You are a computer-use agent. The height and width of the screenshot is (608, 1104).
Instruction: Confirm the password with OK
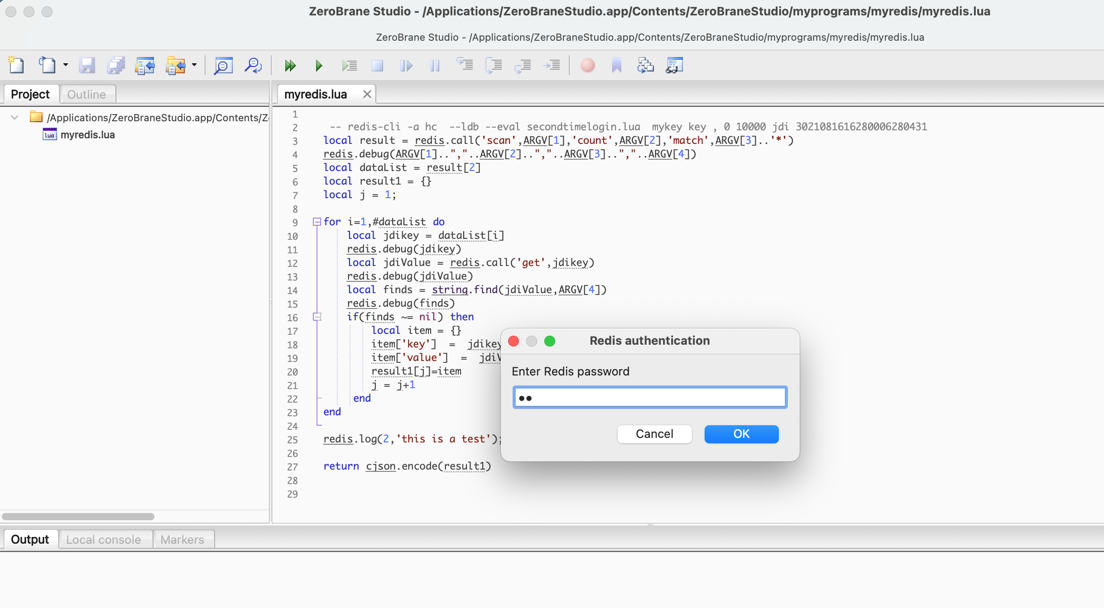pyautogui.click(x=741, y=434)
